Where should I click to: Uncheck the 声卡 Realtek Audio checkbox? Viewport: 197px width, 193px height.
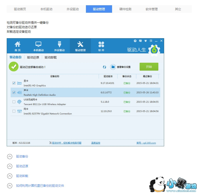14,93
